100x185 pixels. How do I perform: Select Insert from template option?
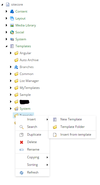click(x=72, y=135)
